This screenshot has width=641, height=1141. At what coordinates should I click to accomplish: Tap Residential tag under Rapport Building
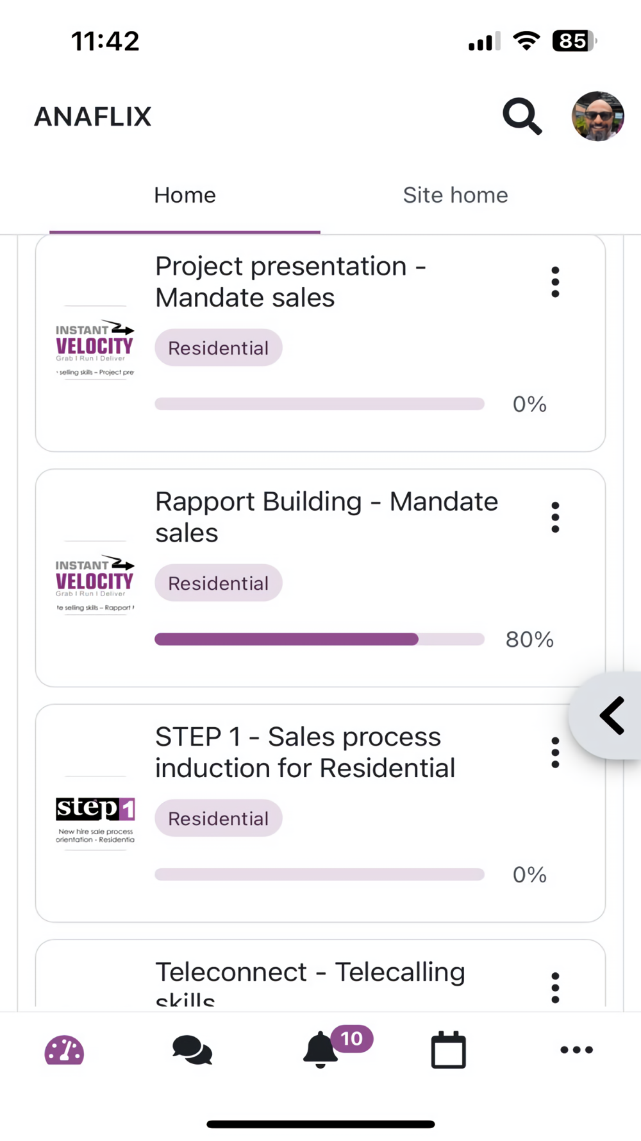[218, 583]
